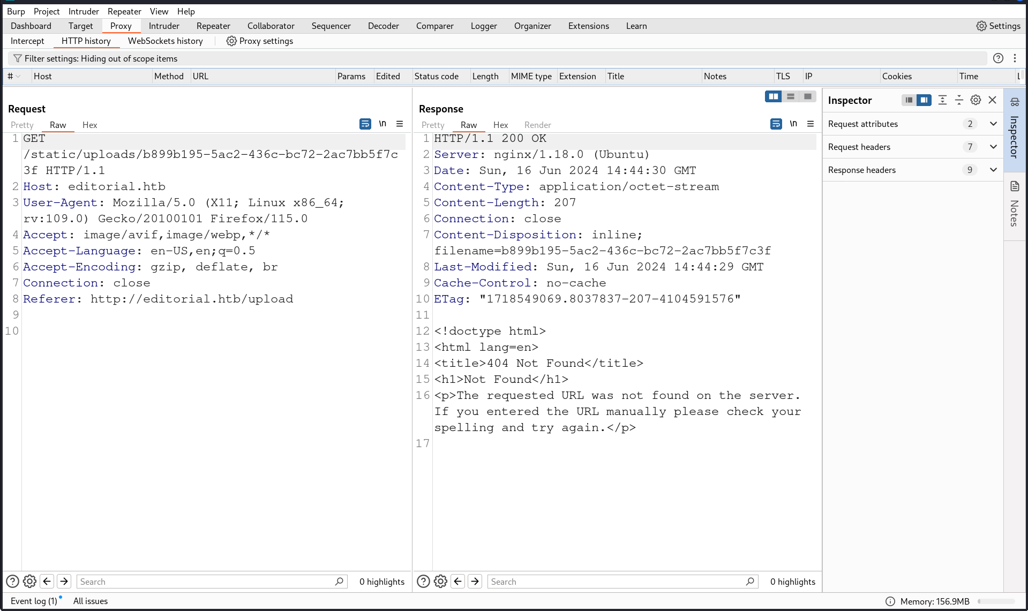Viewport: 1028px width, 611px height.
Task: Open Proxy settings gear
Action: (x=231, y=41)
